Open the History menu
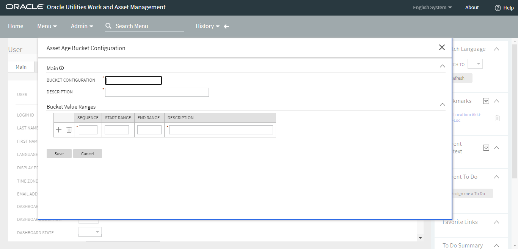Viewport: 518px width, 249px height. (207, 26)
